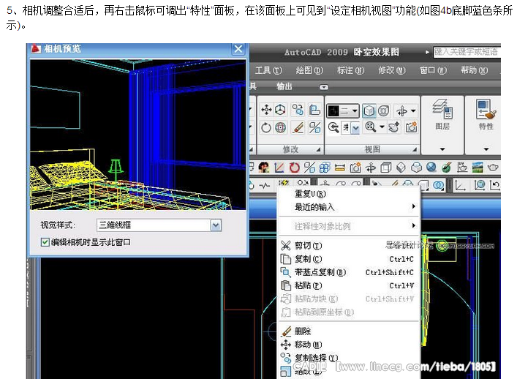Click the yellow measure distance ruler icon
The width and height of the screenshot is (517, 379).
[339, 168]
